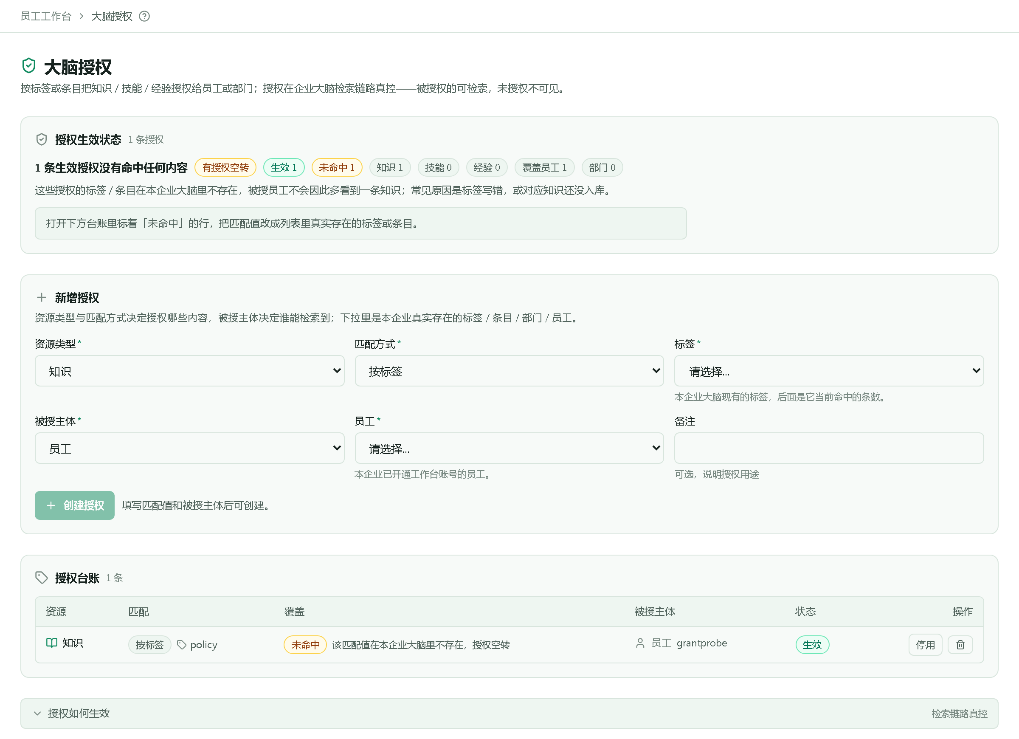Open the 匹配方式 dropdown showing 按标签
Viewport: 1019px width, 739px height.
(509, 371)
